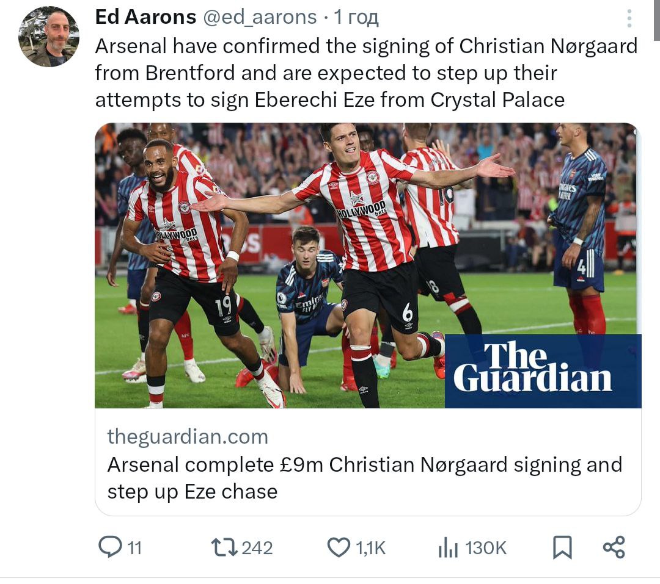Open the Ed Aarons display name

point(145,17)
